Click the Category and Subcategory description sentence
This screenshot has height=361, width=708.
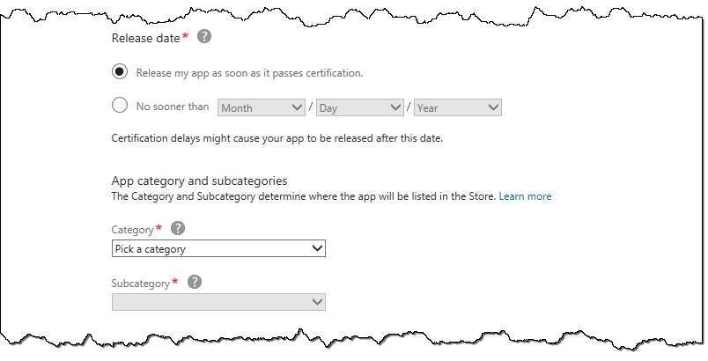[x=303, y=196]
